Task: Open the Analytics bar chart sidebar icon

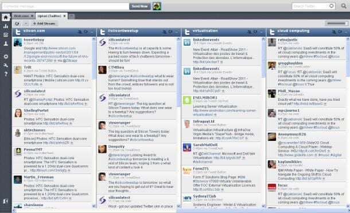Action: click(x=6, y=26)
